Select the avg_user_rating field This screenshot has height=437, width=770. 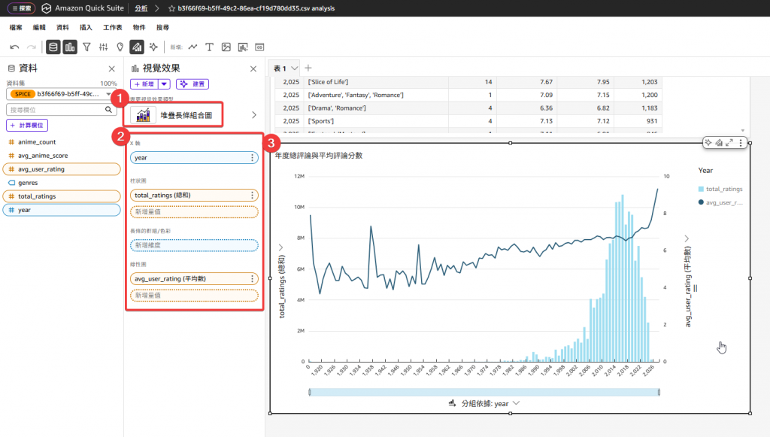click(x=62, y=169)
